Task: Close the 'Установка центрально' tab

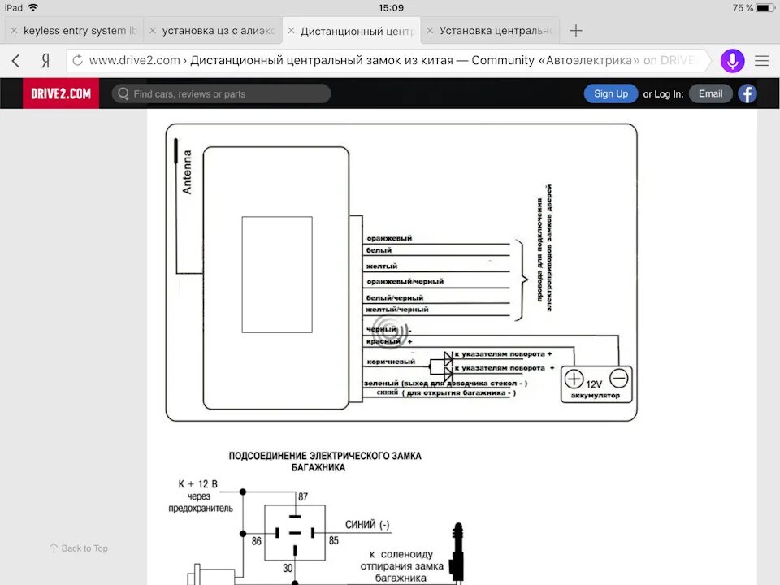Action: tap(431, 31)
